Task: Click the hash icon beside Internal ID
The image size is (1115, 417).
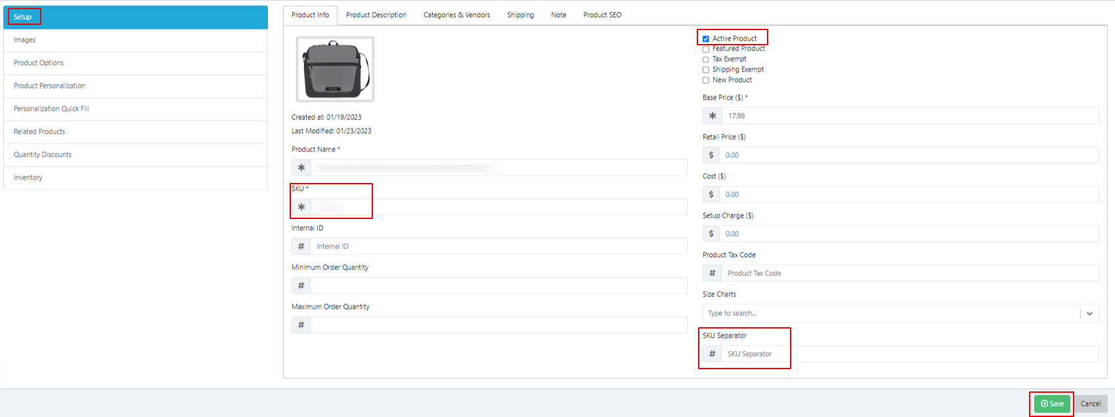Action: tap(301, 247)
